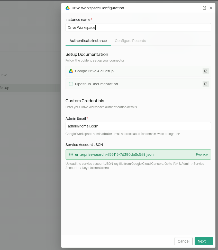
Task: Close the Drive Workspace Configuration dialog
Action: point(211,8)
